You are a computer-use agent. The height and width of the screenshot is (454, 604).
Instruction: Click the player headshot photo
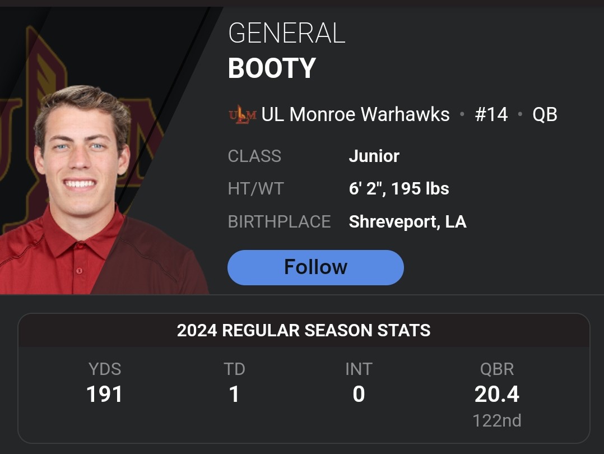coord(84,185)
